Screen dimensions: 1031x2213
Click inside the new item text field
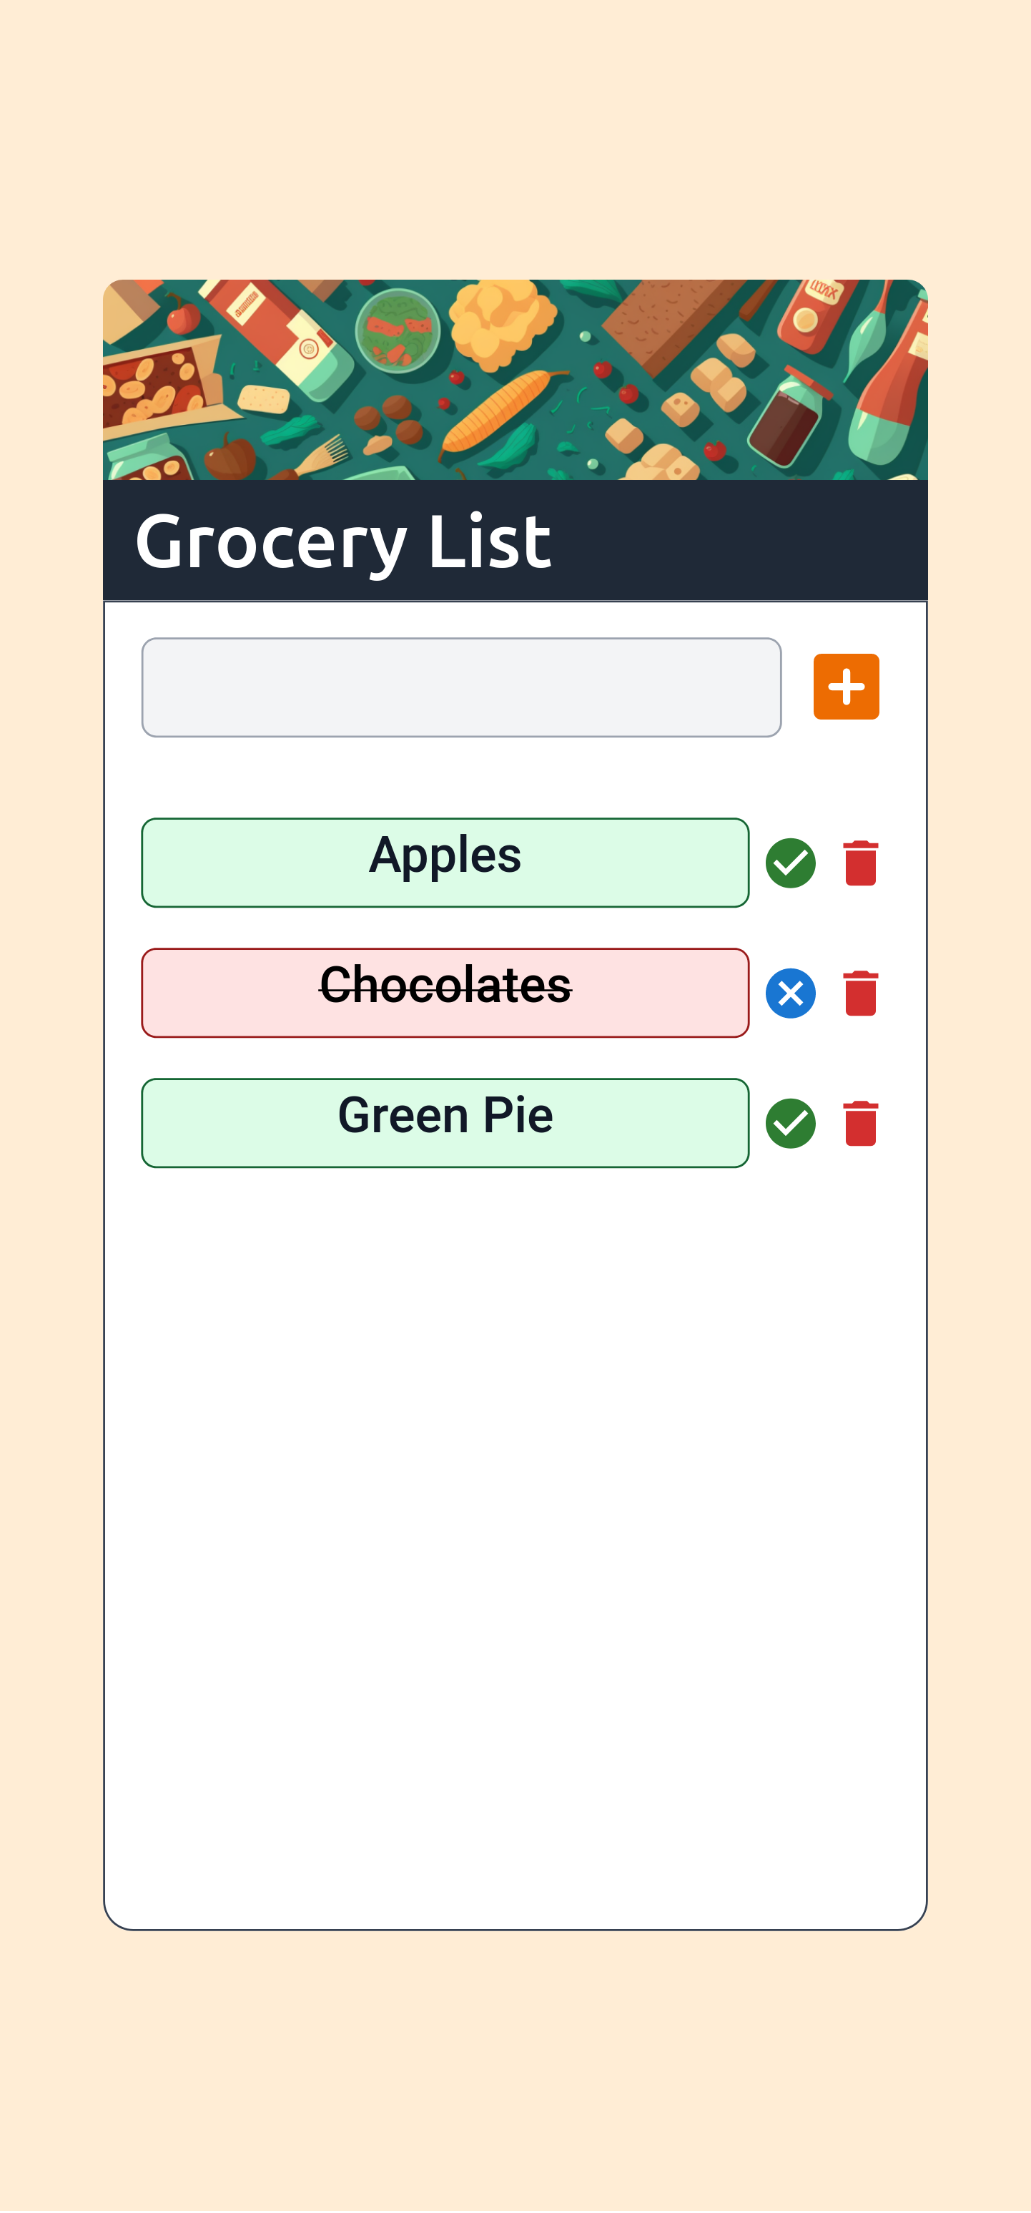461,687
